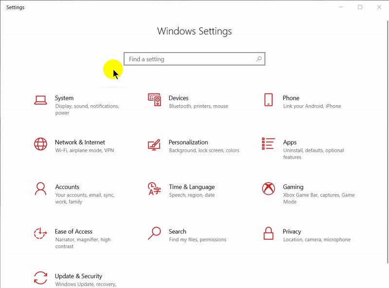389x288 pixels.
Task: Open Privacy settings heading
Action: 292,232
